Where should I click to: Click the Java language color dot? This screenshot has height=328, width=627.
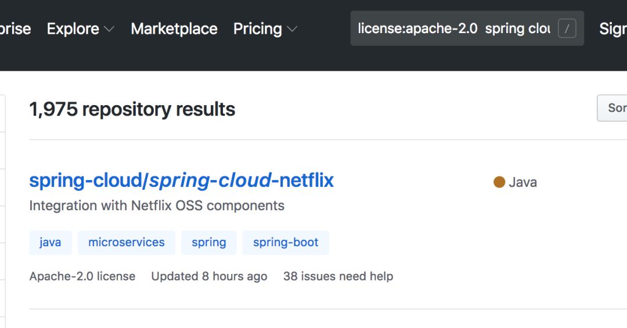tap(499, 182)
